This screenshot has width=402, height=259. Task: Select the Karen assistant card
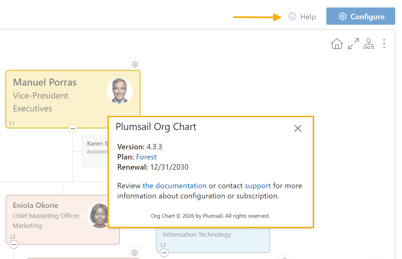click(95, 152)
